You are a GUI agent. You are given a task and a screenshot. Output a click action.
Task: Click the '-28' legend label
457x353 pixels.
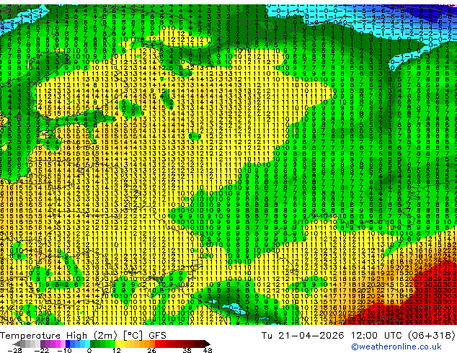point(14,350)
